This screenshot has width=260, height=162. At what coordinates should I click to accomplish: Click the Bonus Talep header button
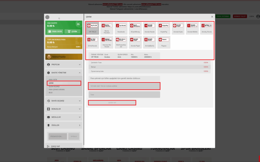[x=240, y=17]
